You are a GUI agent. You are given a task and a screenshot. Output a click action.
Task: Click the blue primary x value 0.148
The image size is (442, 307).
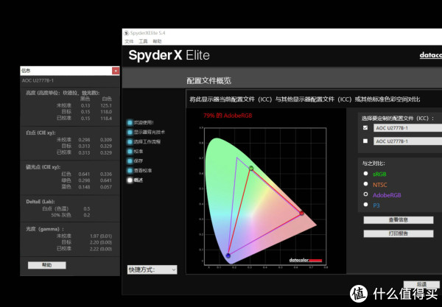click(84, 187)
